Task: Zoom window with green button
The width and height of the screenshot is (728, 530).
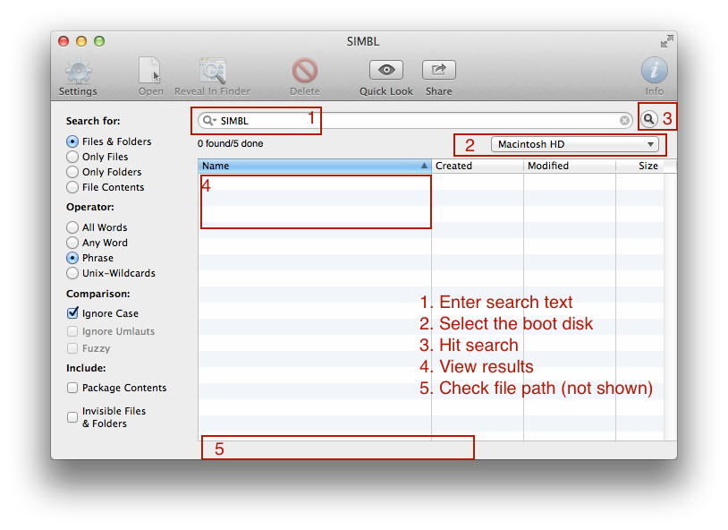Action: pyautogui.click(x=99, y=41)
